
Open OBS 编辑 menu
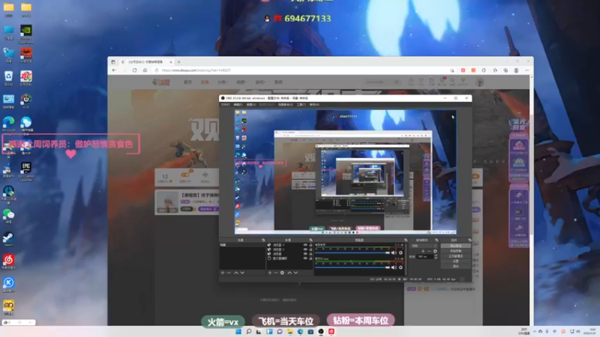(238, 104)
